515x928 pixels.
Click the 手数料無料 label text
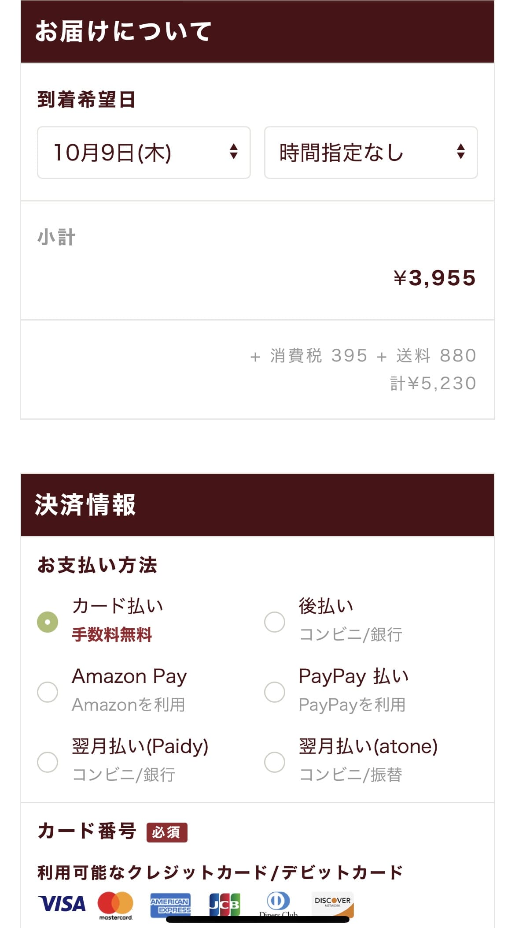pos(112,635)
